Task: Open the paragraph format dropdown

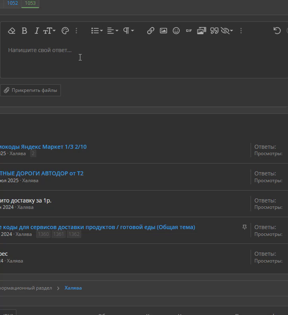Action: pos(128,31)
